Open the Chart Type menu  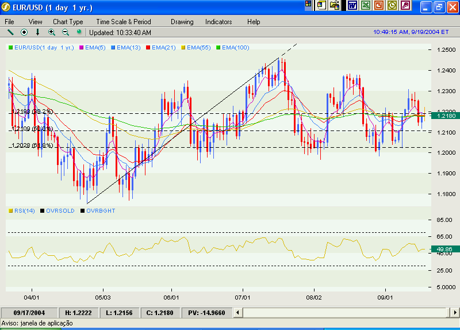tap(68, 22)
